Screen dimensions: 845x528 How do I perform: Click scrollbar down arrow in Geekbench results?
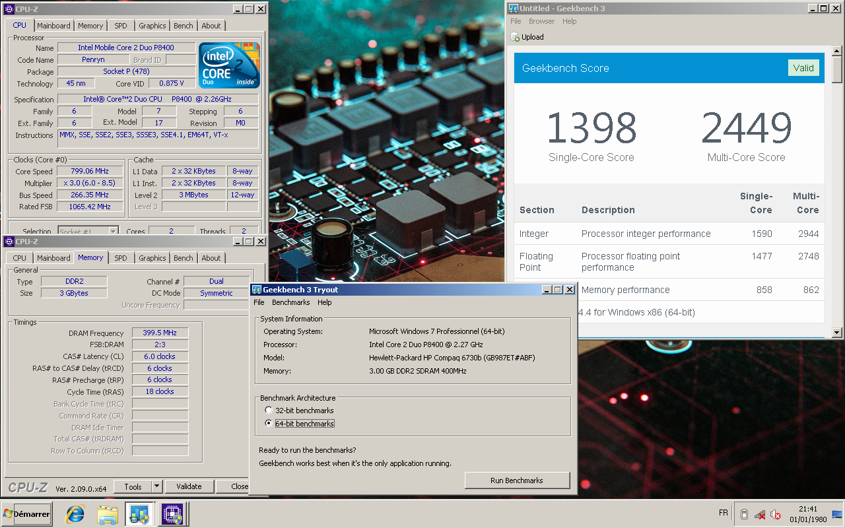click(837, 332)
